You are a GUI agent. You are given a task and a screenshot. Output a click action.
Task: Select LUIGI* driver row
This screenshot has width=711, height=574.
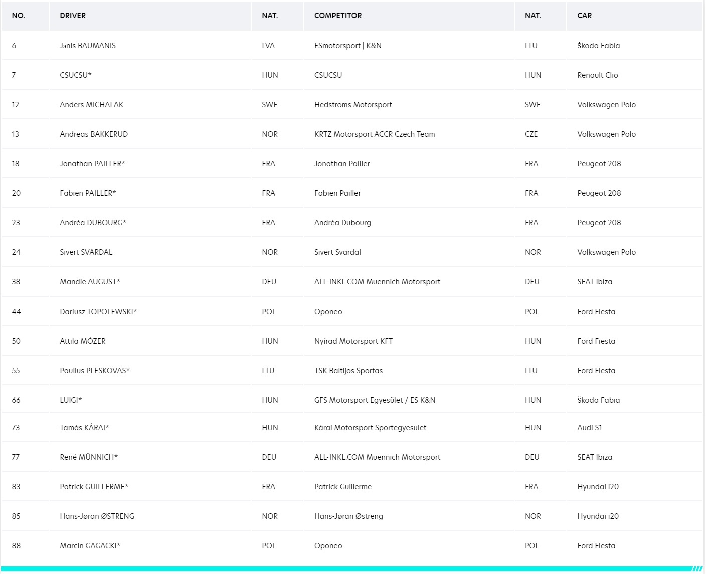coord(352,399)
